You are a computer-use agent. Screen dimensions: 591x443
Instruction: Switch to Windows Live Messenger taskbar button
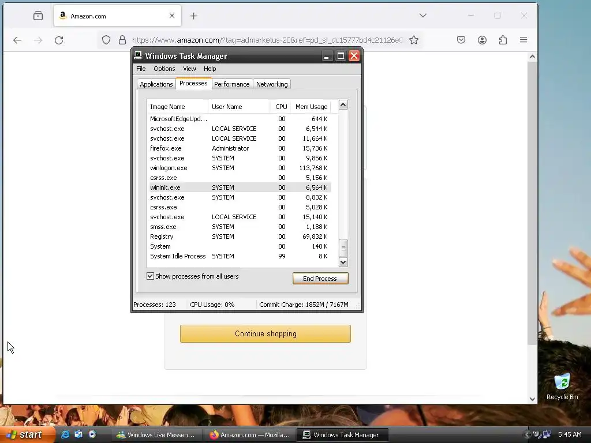pos(156,435)
